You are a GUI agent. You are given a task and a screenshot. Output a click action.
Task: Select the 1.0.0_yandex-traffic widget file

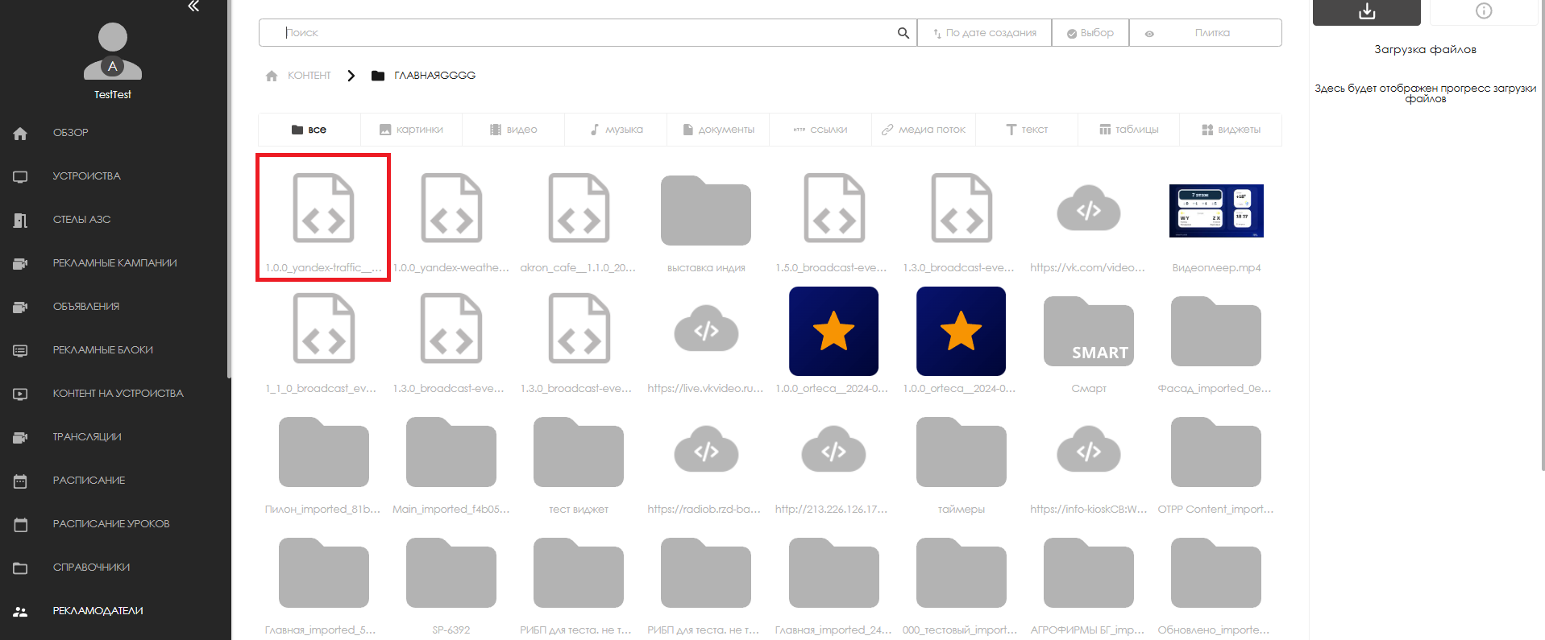click(323, 211)
